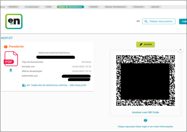The height and width of the screenshot is (132, 187).
Task: Open the Validar documento search button
Action: pos(159,21)
